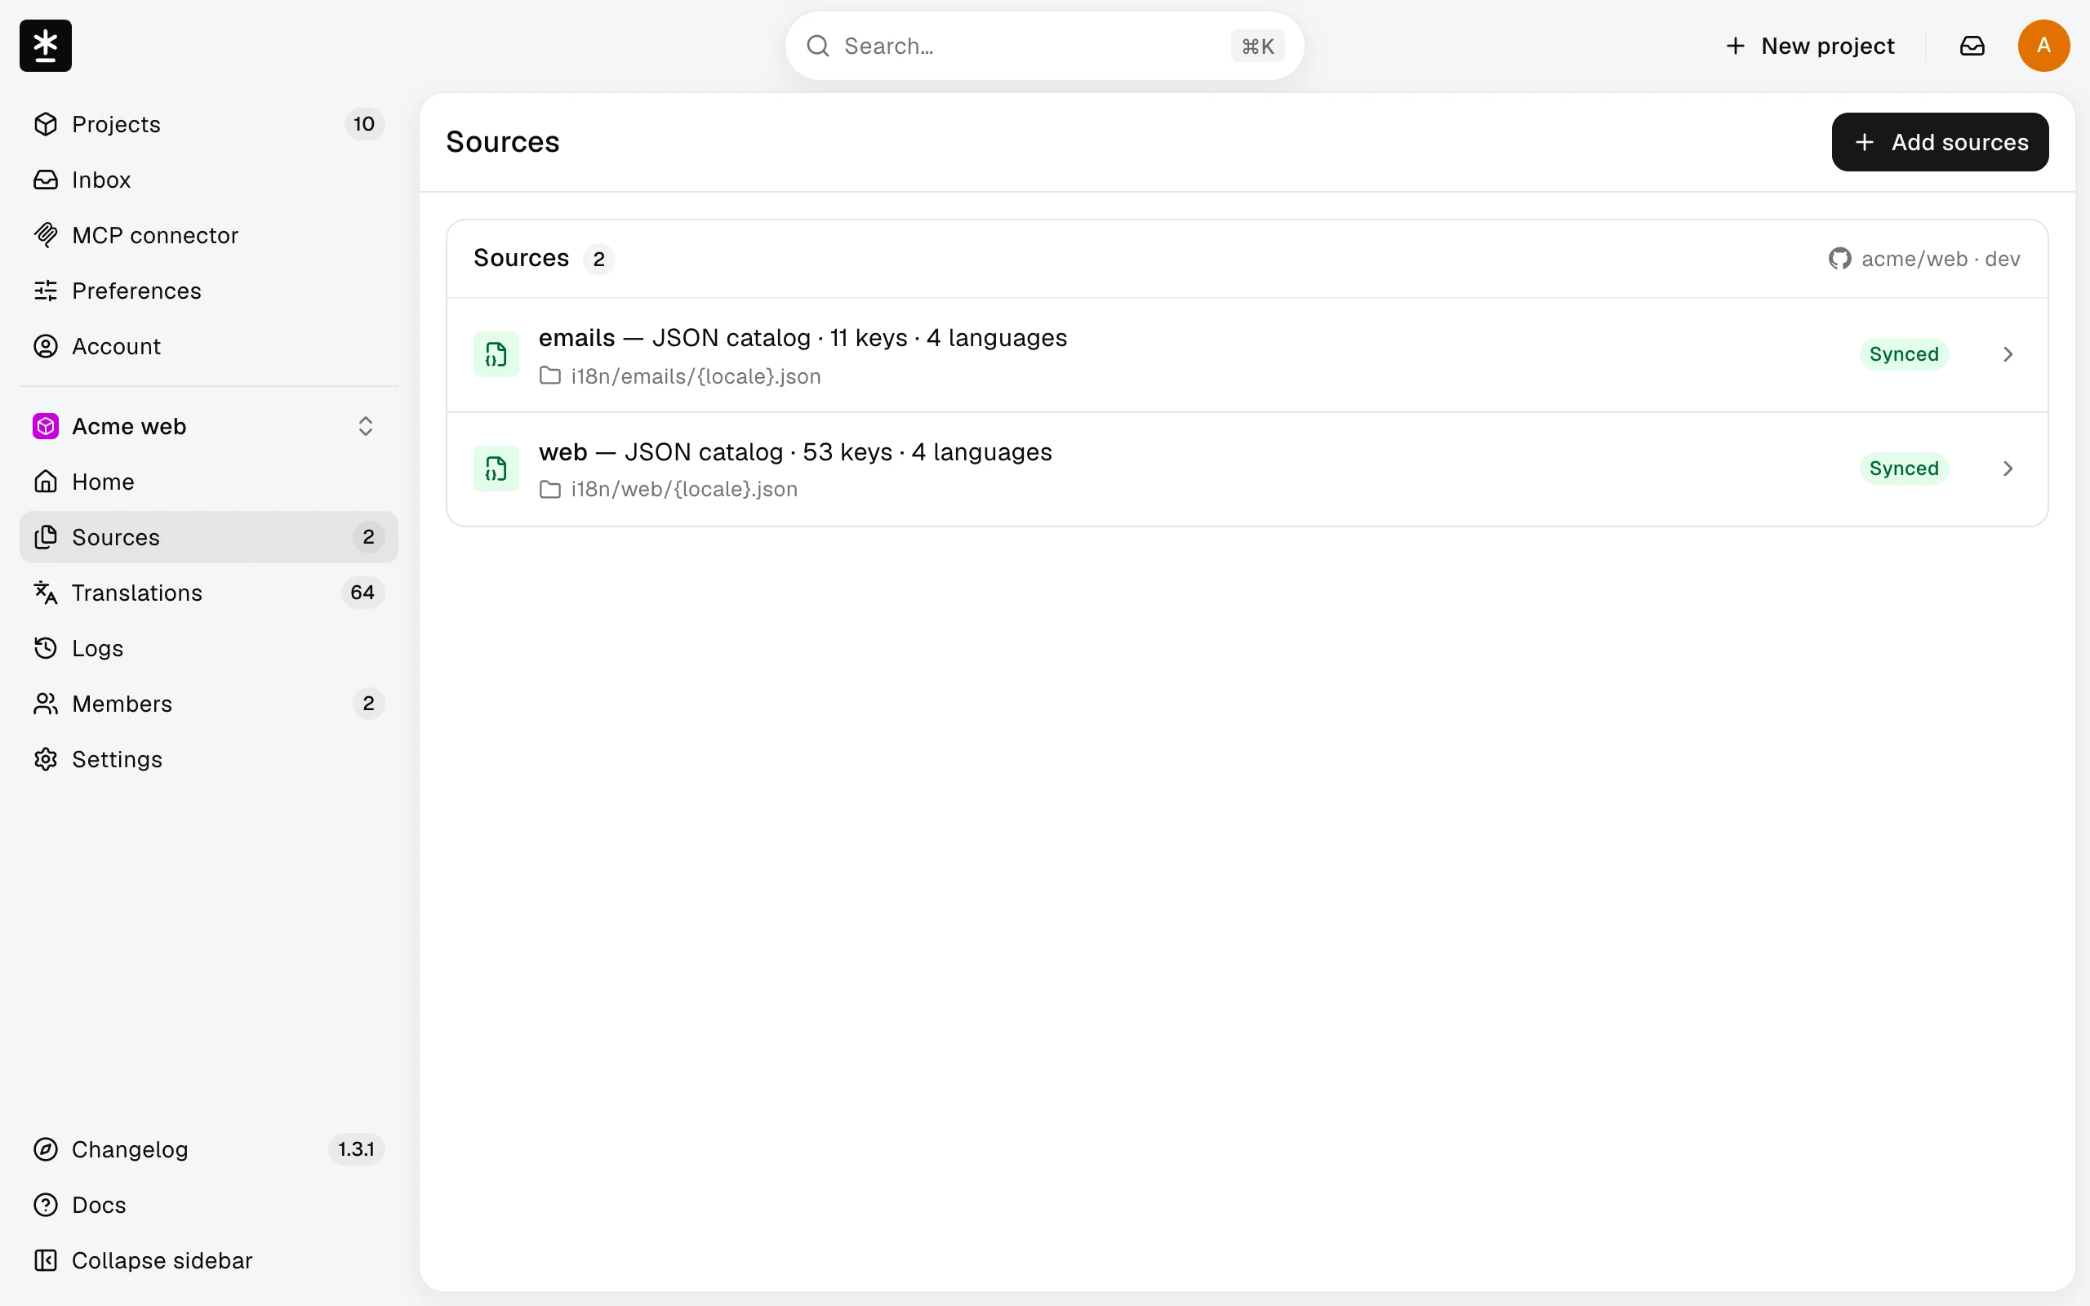This screenshot has height=1306, width=2090.
Task: Click the GitHub logo icon
Action: (1839, 259)
